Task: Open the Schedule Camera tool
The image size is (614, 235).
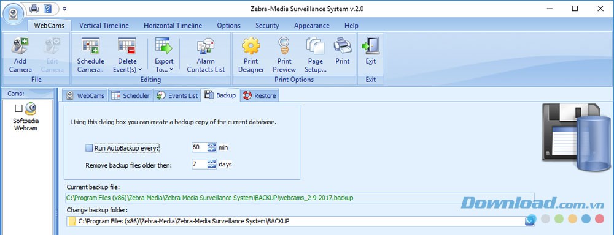Action: 90,54
